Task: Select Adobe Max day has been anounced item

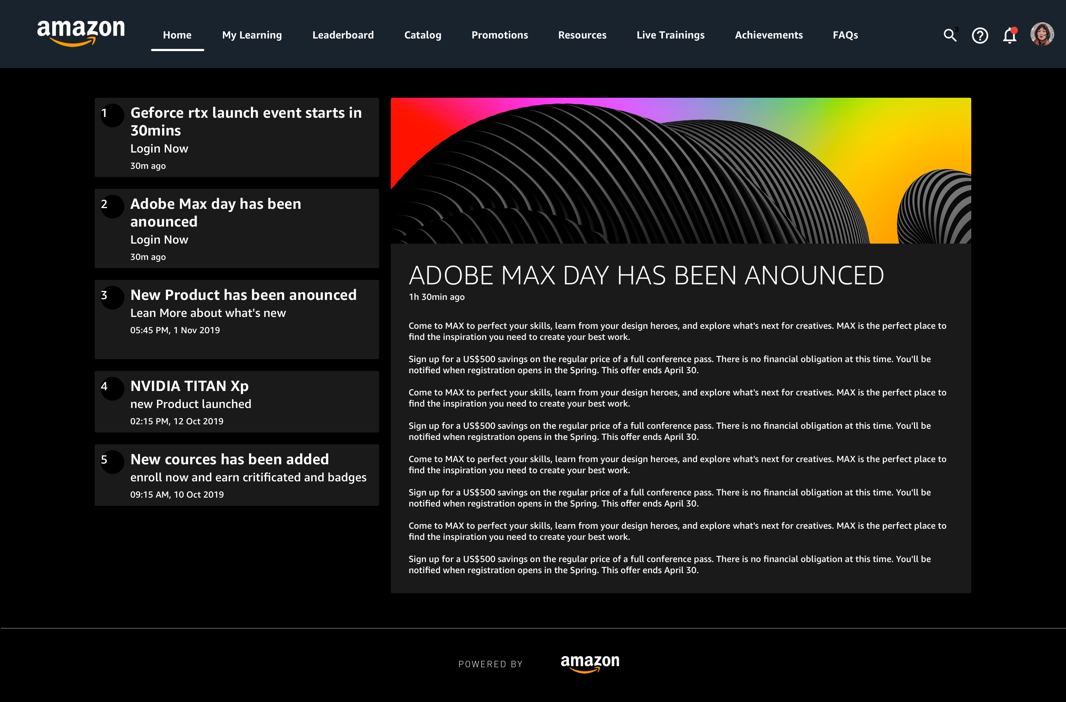Action: coord(237,228)
